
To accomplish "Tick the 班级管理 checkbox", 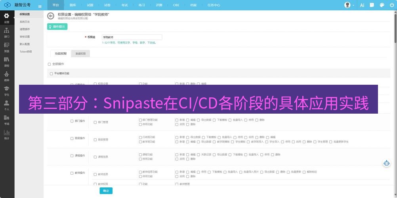I will point(95,140).
